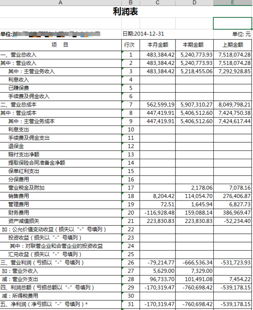This screenshot has width=253, height=310.
Task: Select the cell with value 8,049,798.21
Action: (x=233, y=104)
